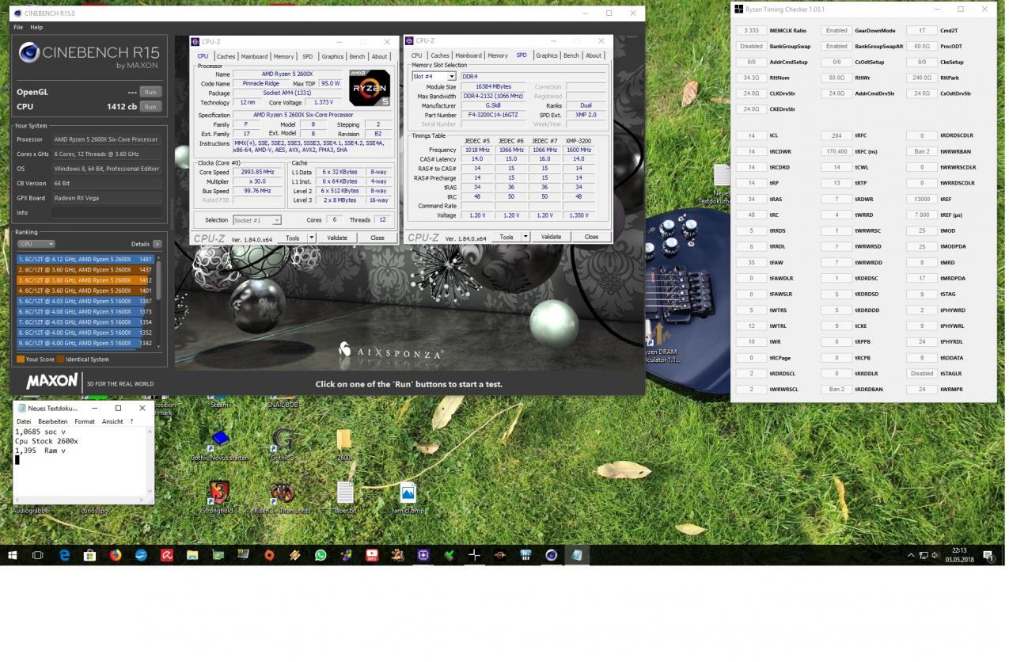Image resolution: width=1009 pixels, height=662 pixels.
Task: Open the volume control in system tray
Action: (935, 555)
